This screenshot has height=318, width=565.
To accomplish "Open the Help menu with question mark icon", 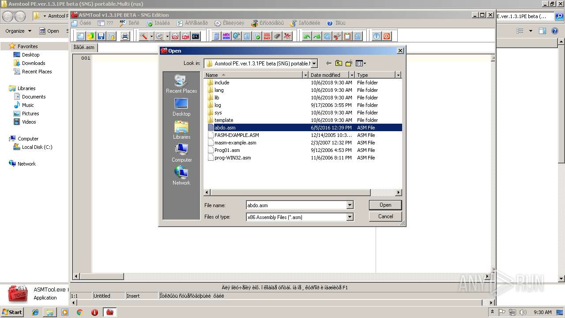I will (336, 23).
